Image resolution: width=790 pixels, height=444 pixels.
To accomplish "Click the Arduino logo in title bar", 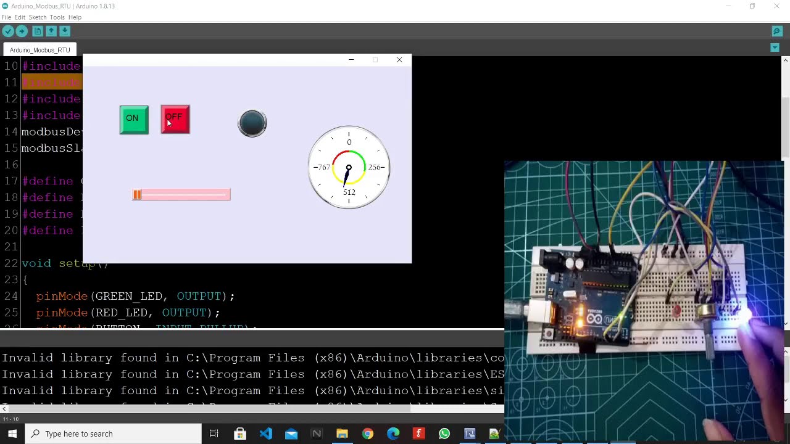I will [x=5, y=6].
